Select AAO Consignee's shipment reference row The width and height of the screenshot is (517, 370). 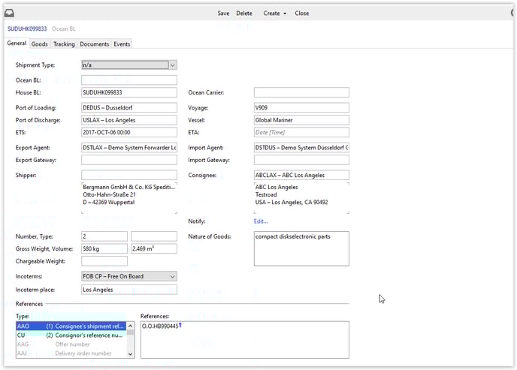click(x=71, y=326)
